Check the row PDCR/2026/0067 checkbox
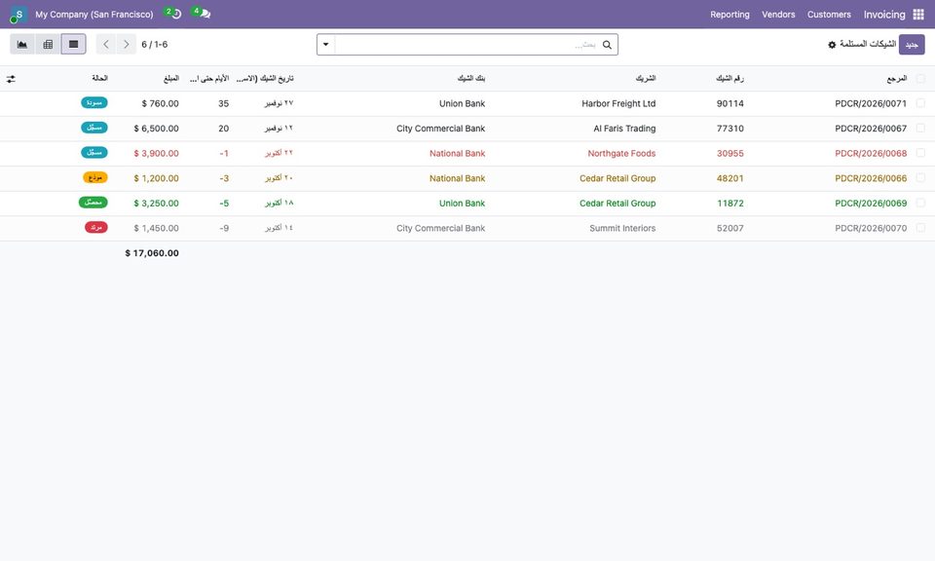The width and height of the screenshot is (935, 561). [920, 129]
